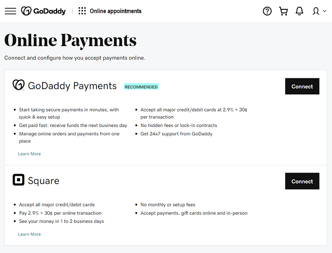332x253 pixels.
Task: Learn More about Square
Action: click(x=29, y=234)
